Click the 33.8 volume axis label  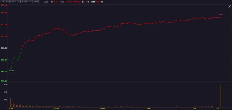5,100
